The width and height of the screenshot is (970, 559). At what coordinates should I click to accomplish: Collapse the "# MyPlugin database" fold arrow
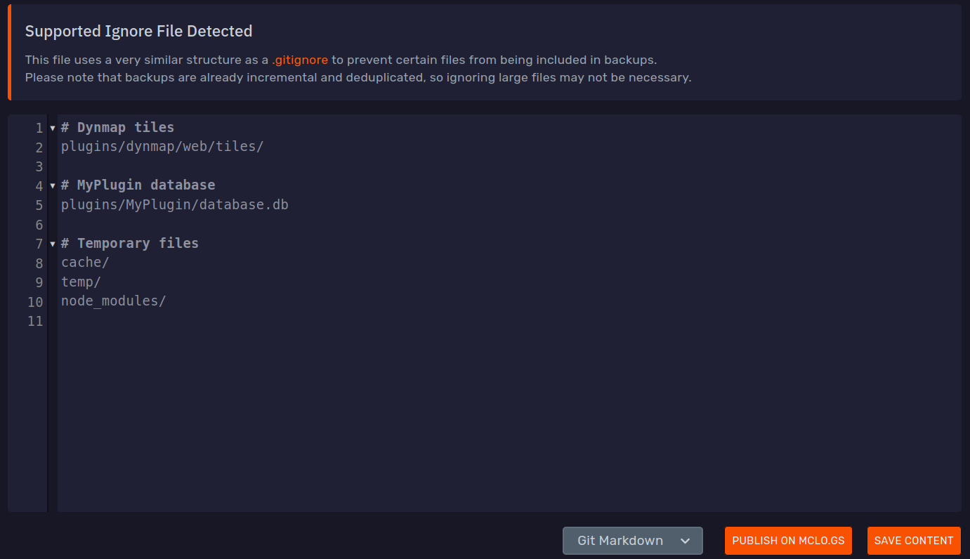click(x=52, y=185)
